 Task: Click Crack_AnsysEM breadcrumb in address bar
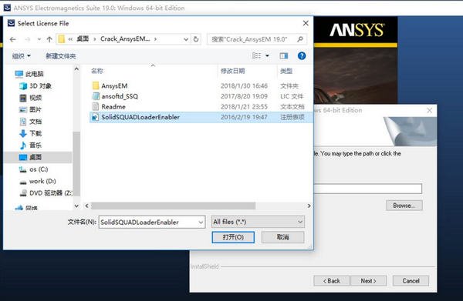pyautogui.click(x=125, y=39)
